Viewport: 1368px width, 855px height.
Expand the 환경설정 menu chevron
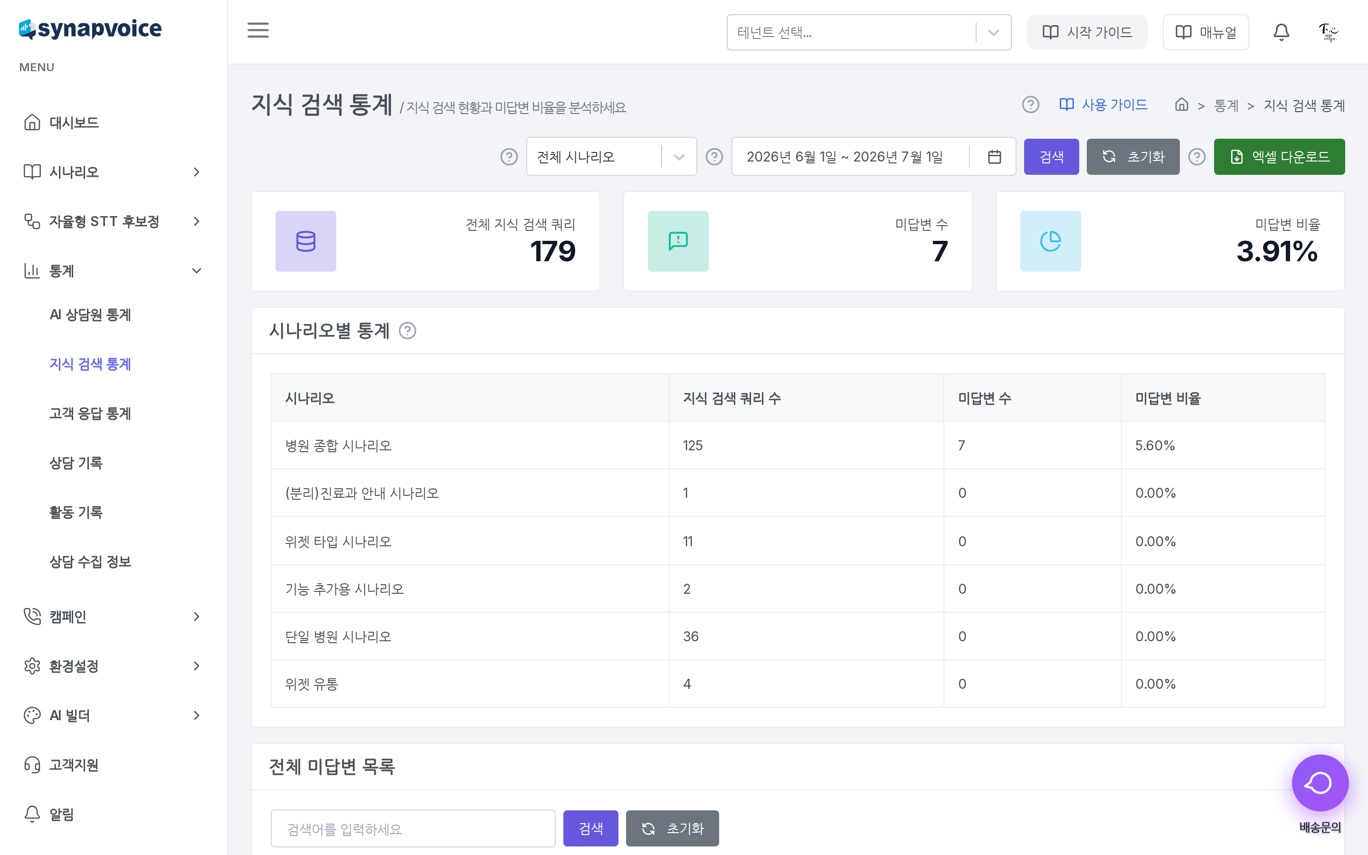[x=197, y=666]
